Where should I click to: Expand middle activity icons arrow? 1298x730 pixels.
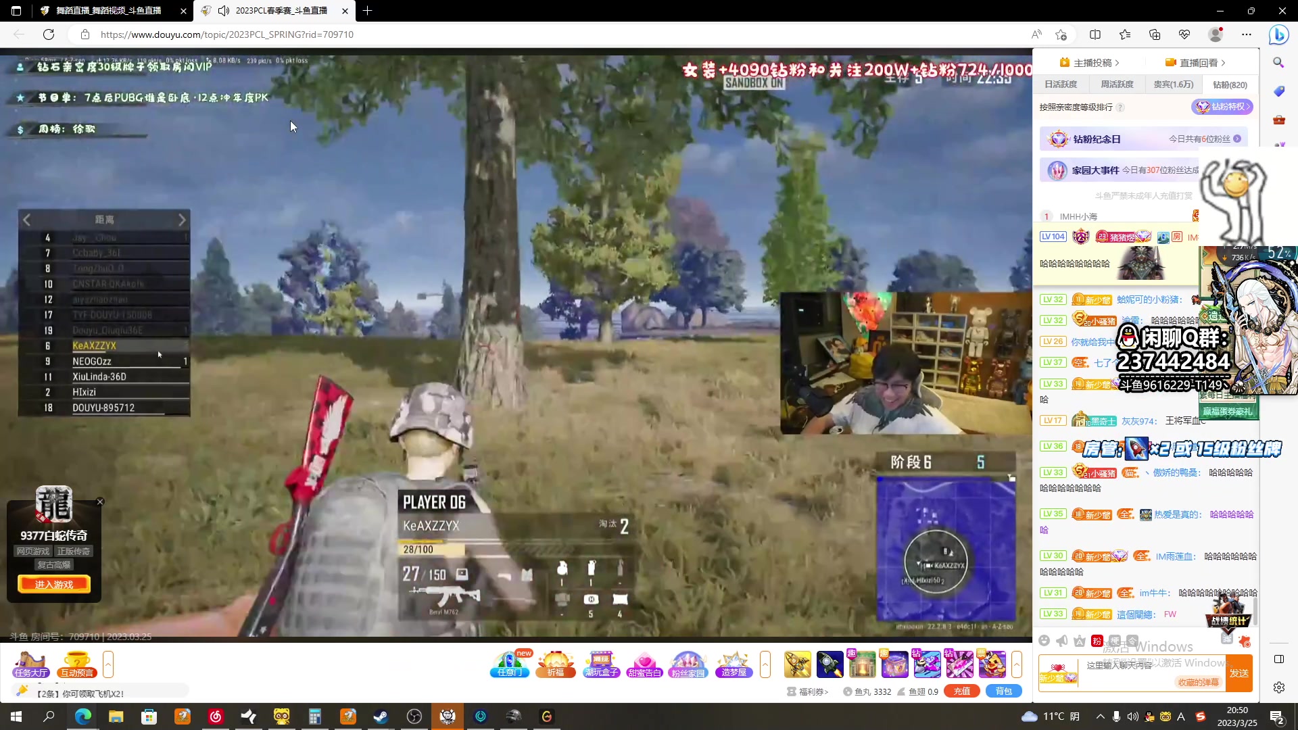pos(765,664)
